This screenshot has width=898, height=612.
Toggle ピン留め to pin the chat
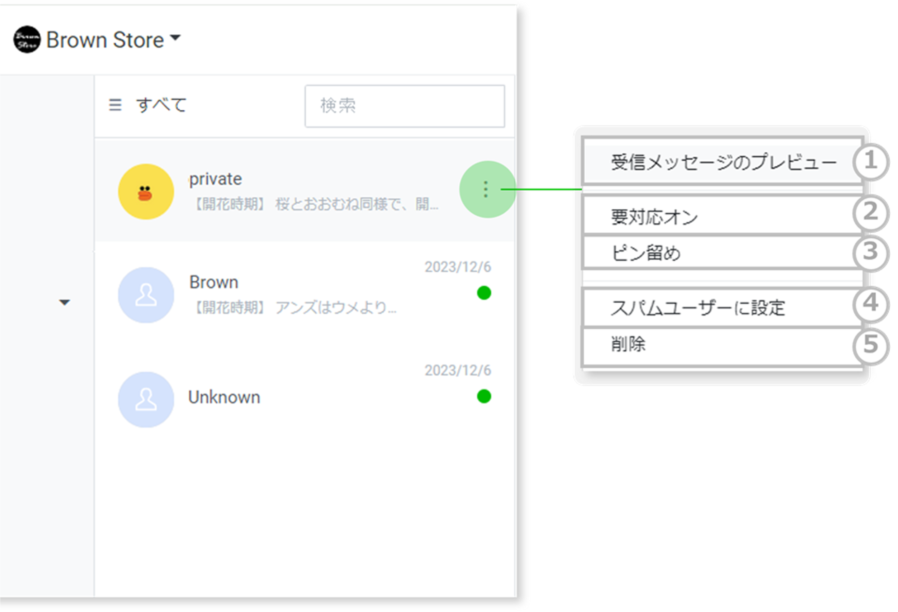click(646, 253)
